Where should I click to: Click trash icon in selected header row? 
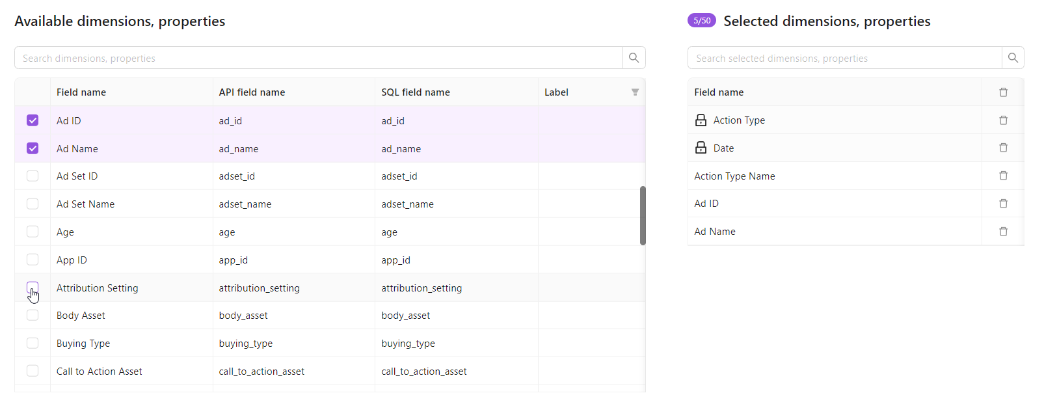tap(1003, 92)
